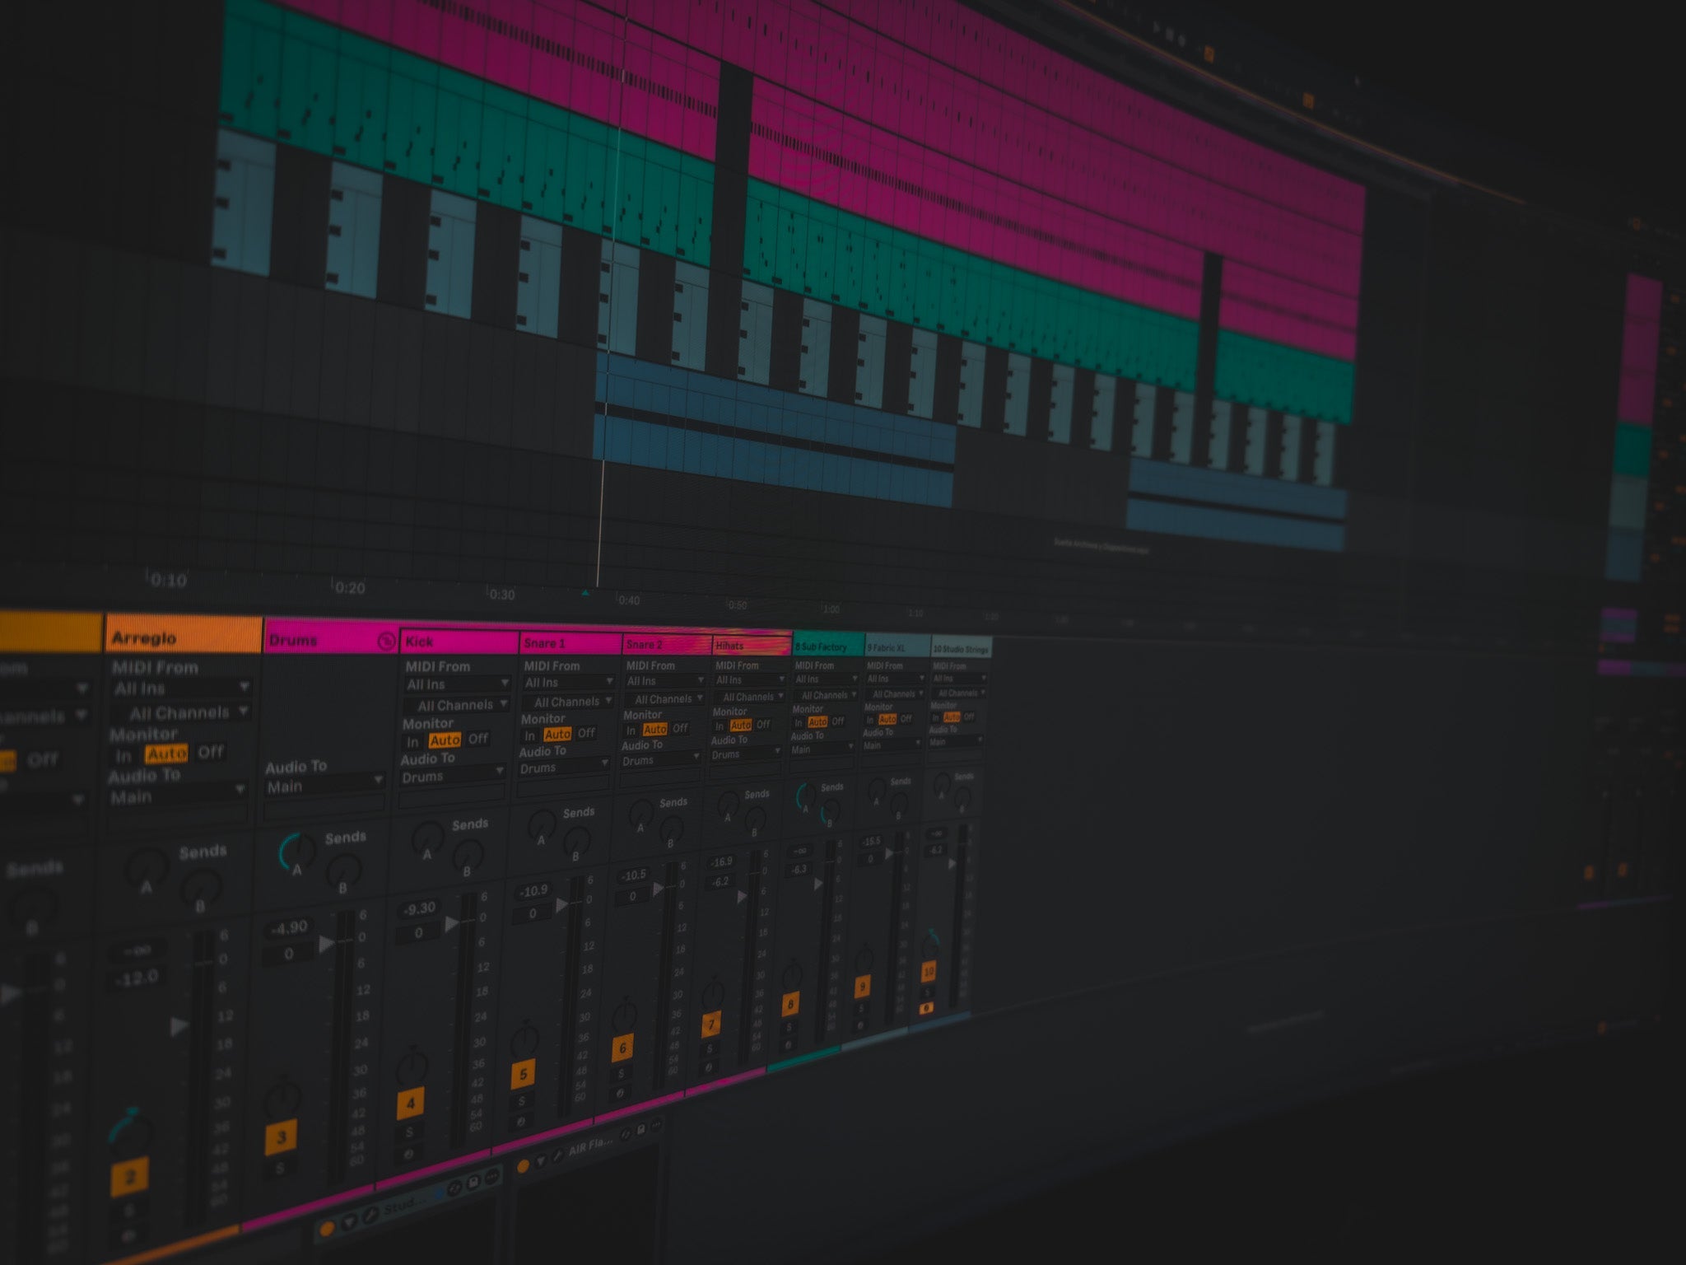Expand the All Channels dropdown on 8 Sub Factory

click(827, 695)
